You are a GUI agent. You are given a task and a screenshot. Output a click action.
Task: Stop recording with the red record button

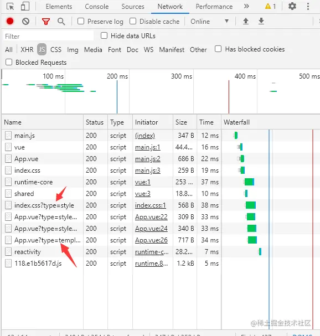[x=10, y=21]
